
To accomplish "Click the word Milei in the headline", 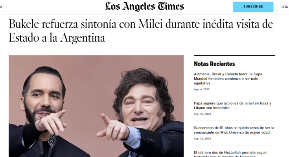I will coord(150,24).
